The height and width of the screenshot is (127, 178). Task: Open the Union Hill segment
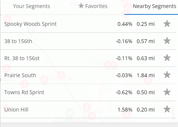88,109
